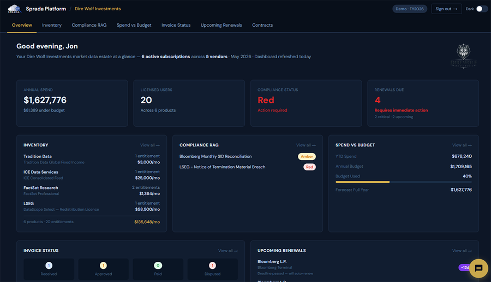Select the Tradition Data inventory row
The height and width of the screenshot is (282, 491).
click(92, 159)
